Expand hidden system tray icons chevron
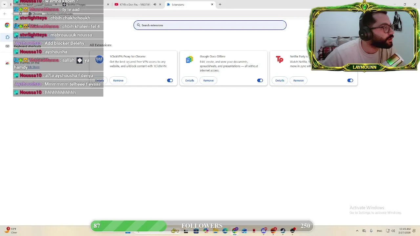The image size is (420, 236). point(357,231)
